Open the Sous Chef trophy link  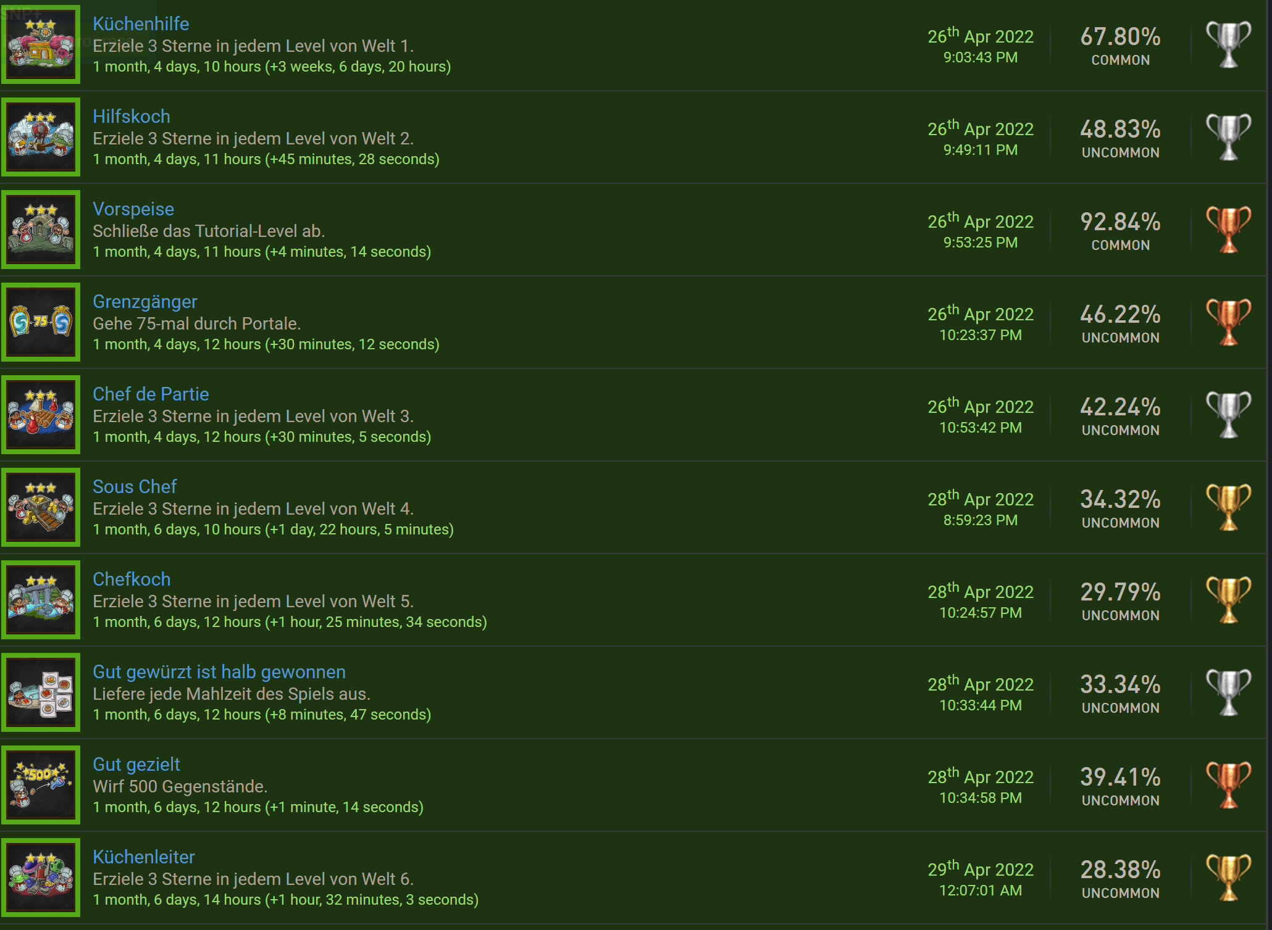pyautogui.click(x=135, y=486)
